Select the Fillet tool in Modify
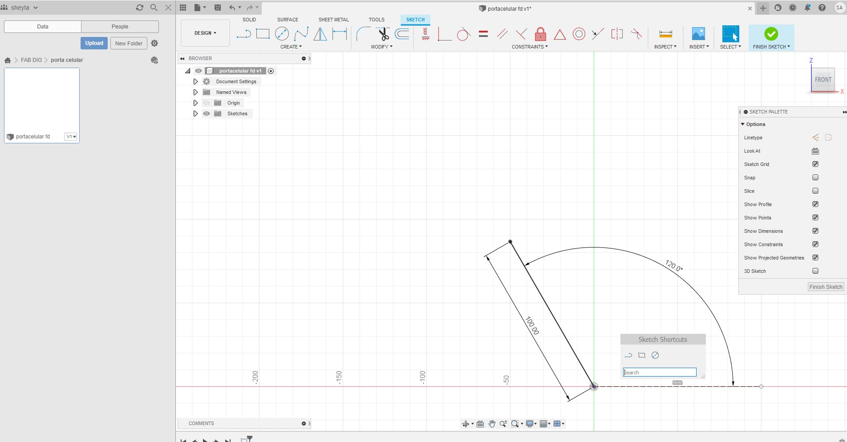Image resolution: width=847 pixels, height=442 pixels. point(363,34)
